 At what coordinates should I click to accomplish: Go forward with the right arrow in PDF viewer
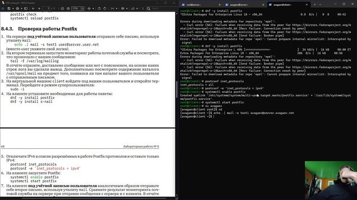pyautogui.click(x=39, y=8)
